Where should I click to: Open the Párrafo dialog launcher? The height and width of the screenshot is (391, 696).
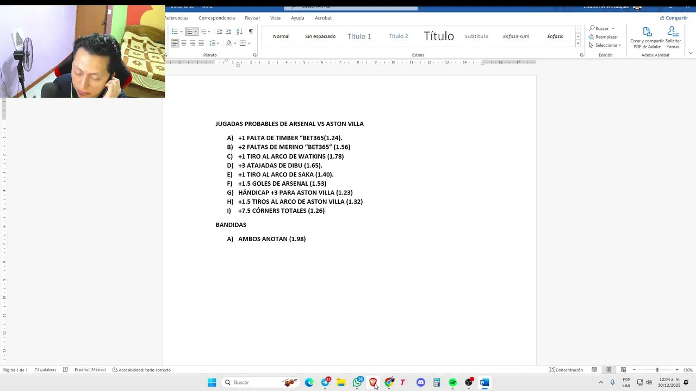[x=255, y=55]
